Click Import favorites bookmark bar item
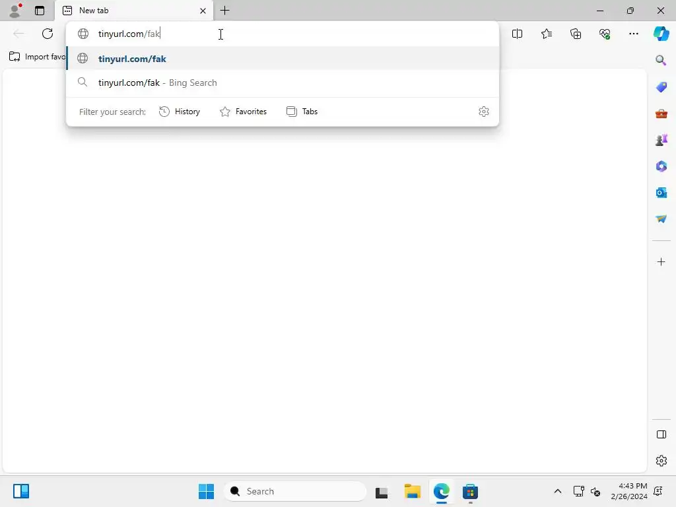Viewport: 676px width, 507px height. pos(37,57)
